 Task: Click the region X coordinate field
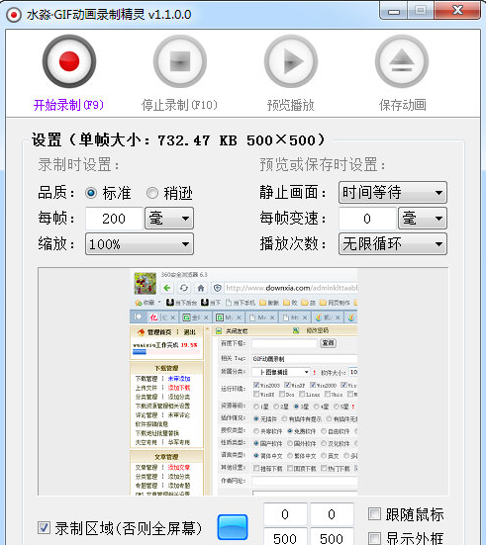[x=285, y=514]
